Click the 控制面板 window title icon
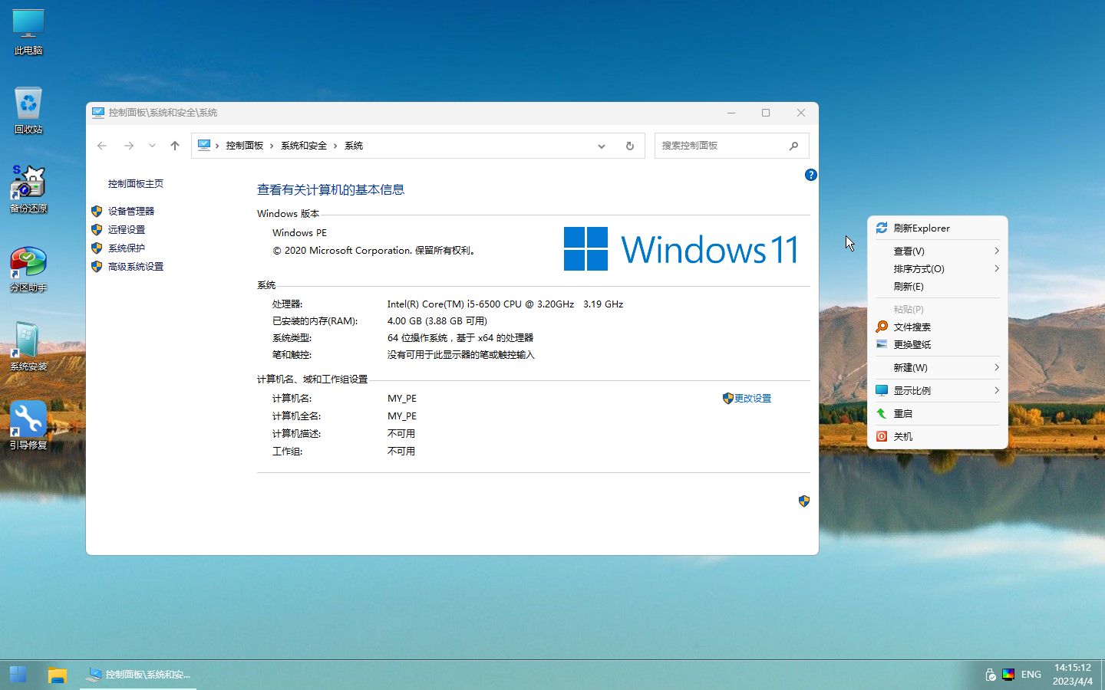The width and height of the screenshot is (1105, 690). pyautogui.click(x=98, y=113)
